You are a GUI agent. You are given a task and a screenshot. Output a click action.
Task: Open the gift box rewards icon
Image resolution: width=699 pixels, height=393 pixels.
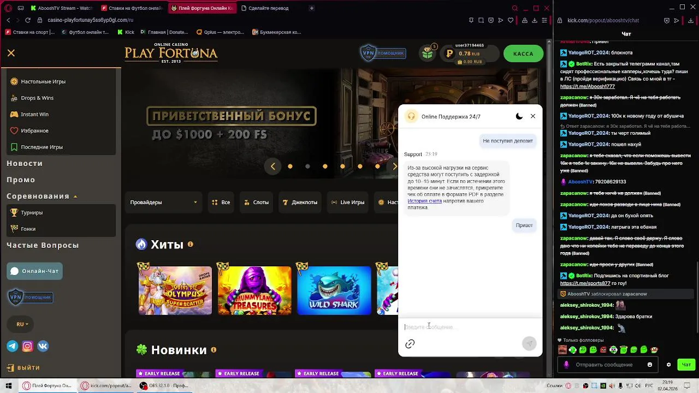[428, 53]
